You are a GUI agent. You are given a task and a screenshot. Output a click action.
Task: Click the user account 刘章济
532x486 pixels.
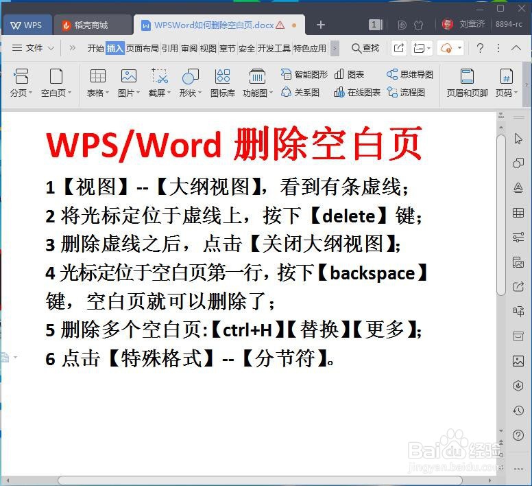(464, 24)
